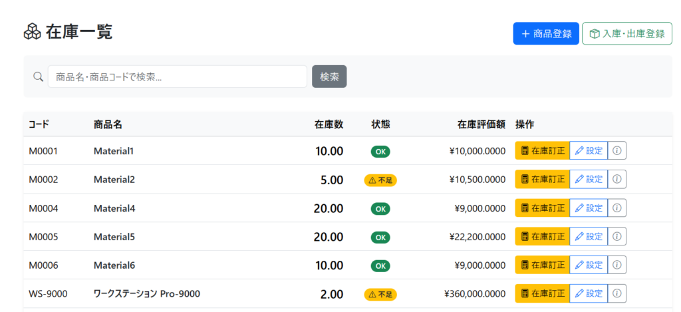This screenshot has width=681, height=312.
Task: Open 入庫・出庫登録 page
Action: tap(626, 34)
